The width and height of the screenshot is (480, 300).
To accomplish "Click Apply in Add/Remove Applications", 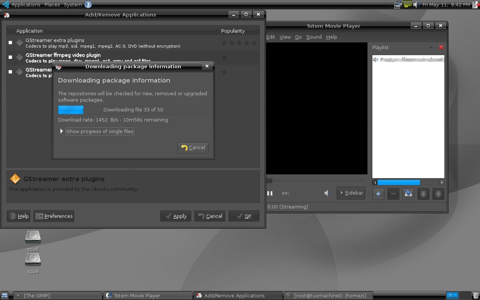I will [176, 216].
